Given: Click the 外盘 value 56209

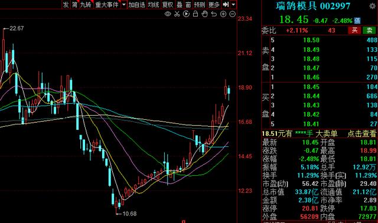Looking at the screenshot, I should tap(309, 217).
